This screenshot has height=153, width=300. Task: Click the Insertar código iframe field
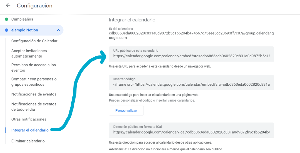tap(191, 85)
